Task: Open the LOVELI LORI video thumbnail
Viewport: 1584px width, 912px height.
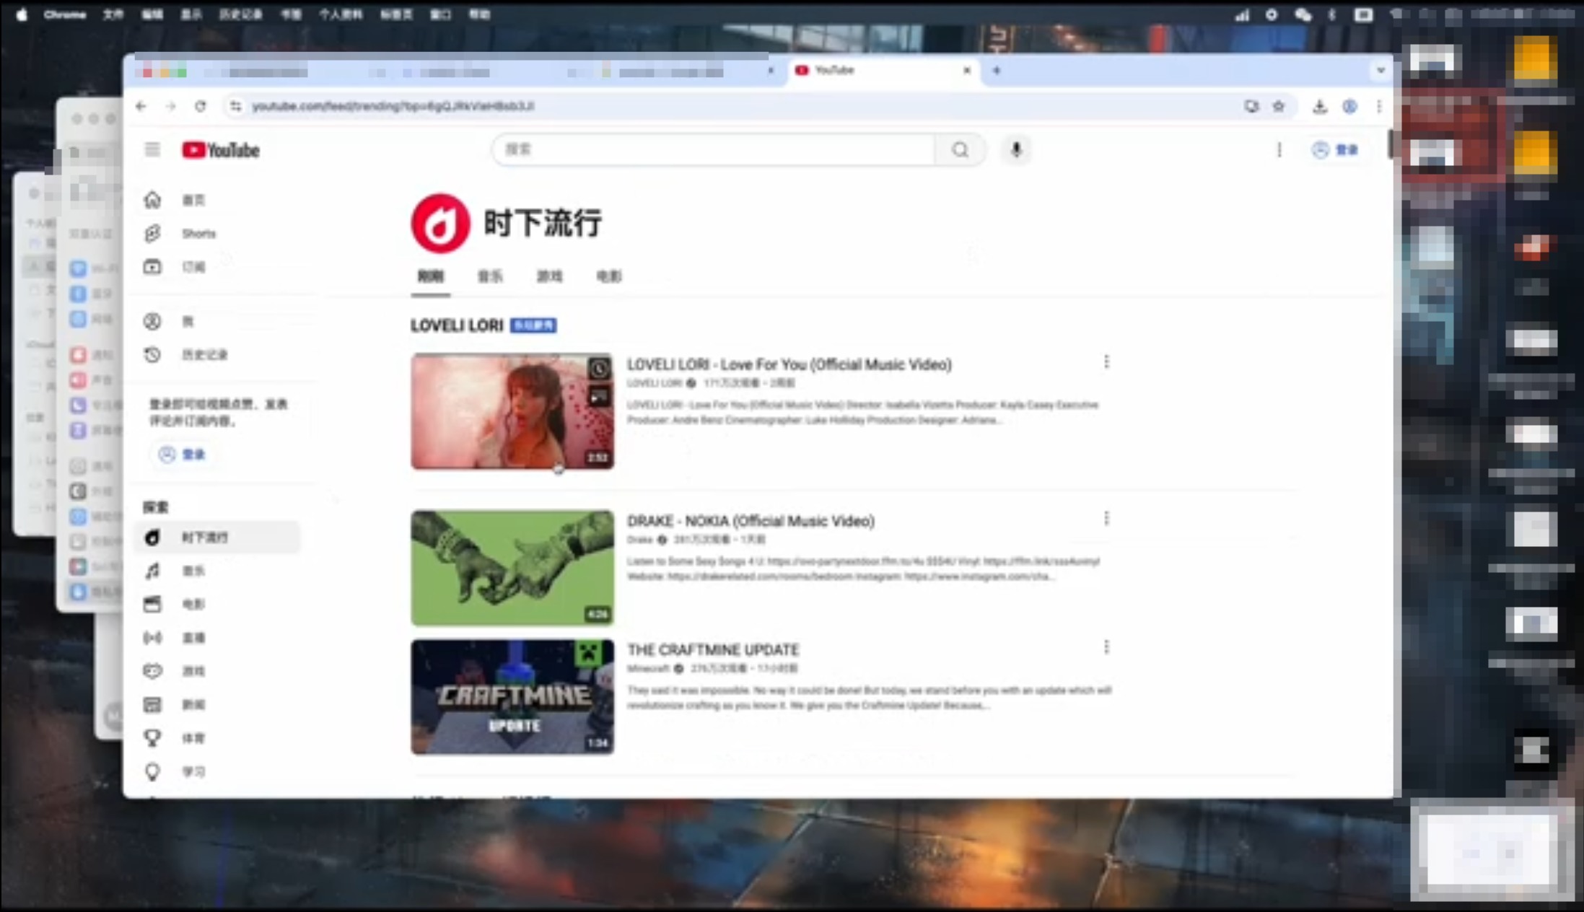Action: 512,411
